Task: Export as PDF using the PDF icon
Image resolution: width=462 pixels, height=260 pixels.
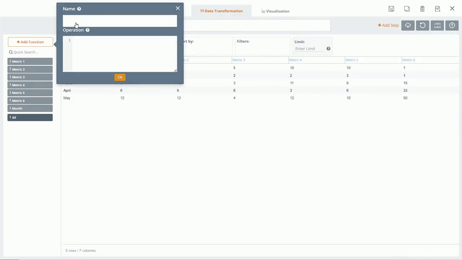Action: [x=437, y=9]
